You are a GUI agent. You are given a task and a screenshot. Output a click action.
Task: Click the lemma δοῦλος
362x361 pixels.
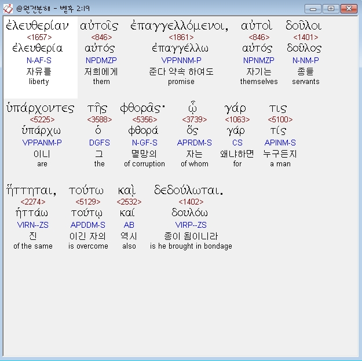pos(304,48)
